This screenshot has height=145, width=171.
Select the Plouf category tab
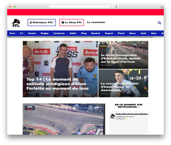point(121,33)
